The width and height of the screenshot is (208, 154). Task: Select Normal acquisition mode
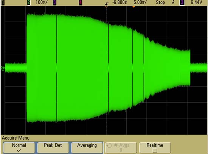(19, 148)
